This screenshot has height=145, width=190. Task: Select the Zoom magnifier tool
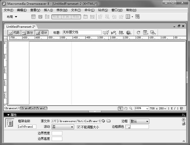(x=131, y=108)
